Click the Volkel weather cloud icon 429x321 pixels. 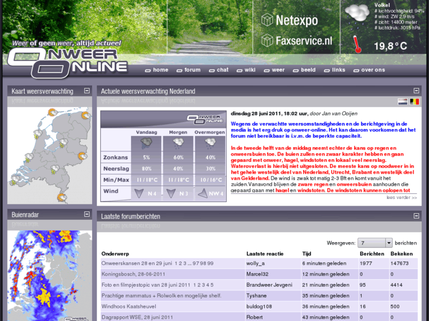(358, 14)
